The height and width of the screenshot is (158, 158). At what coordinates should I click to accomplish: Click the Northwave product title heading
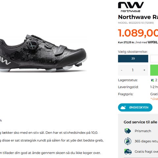(x=138, y=17)
